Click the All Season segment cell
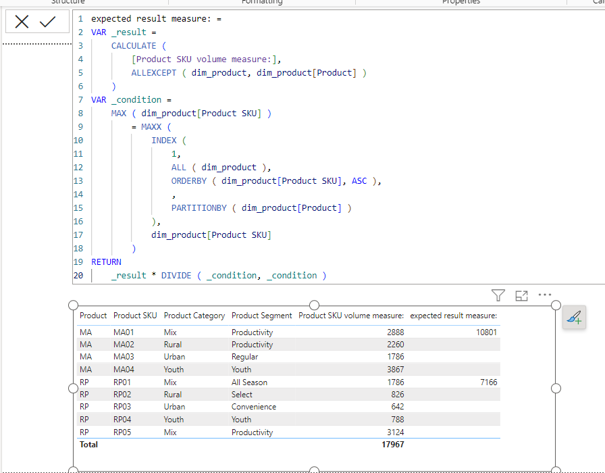This screenshot has width=605, height=473. [x=249, y=382]
